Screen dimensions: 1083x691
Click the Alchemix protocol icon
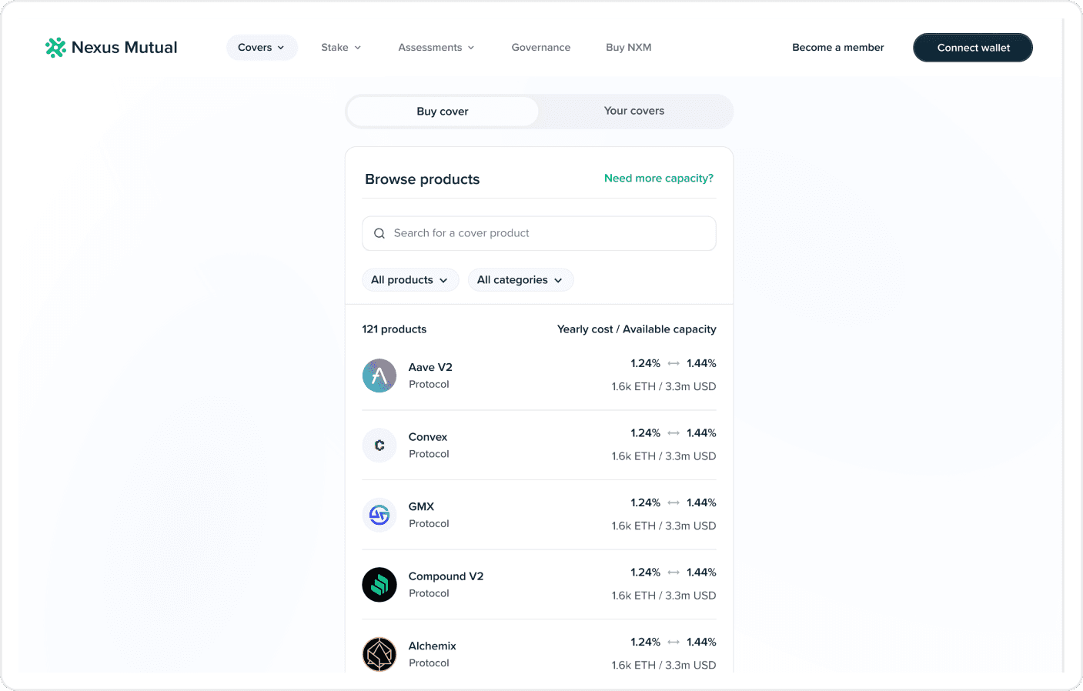point(379,654)
